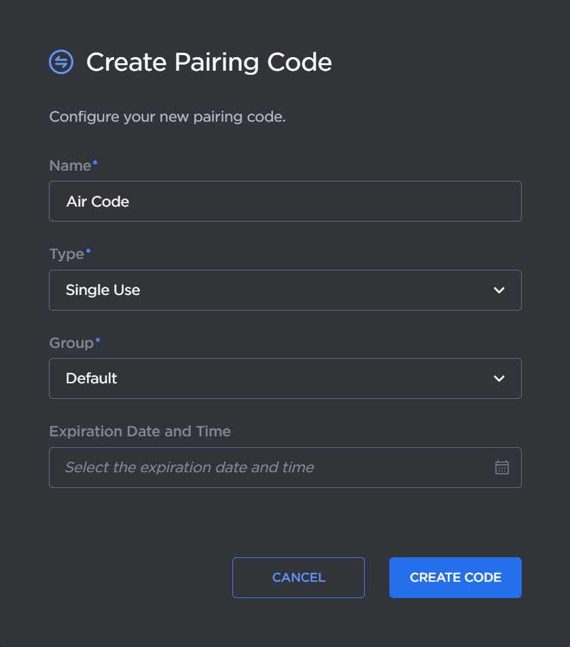Click the chevron on Type dropdown
This screenshot has width=570, height=647.
point(499,290)
